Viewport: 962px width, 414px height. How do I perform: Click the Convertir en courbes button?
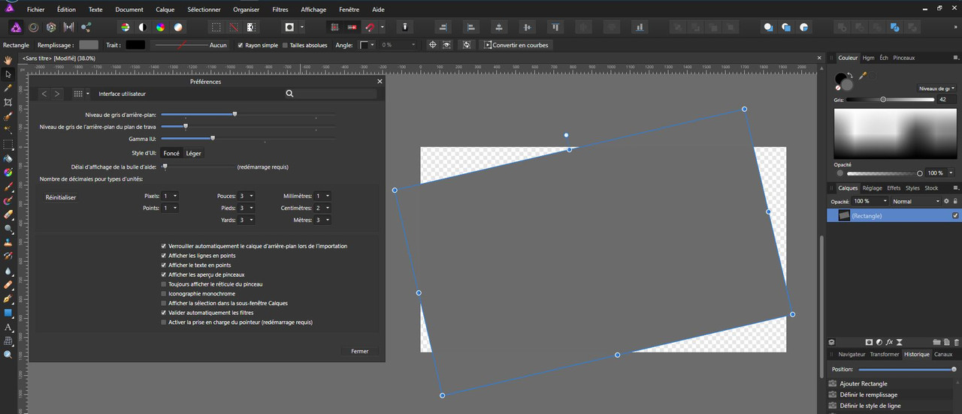pyautogui.click(x=516, y=45)
